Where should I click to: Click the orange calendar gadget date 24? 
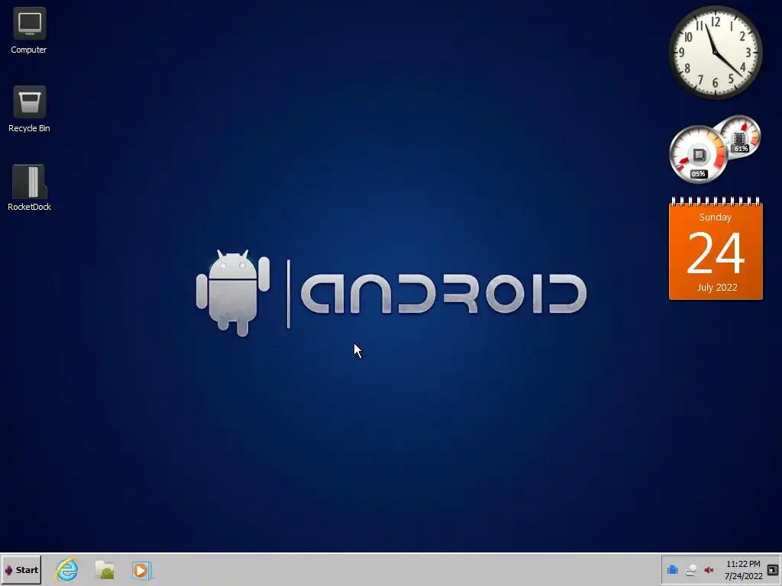[716, 253]
